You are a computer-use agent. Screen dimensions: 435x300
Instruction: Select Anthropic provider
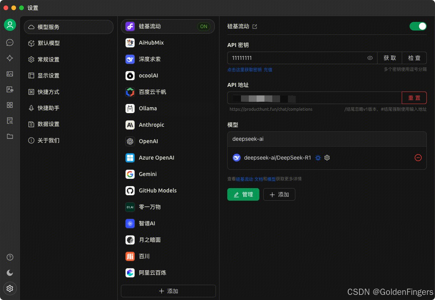point(168,125)
